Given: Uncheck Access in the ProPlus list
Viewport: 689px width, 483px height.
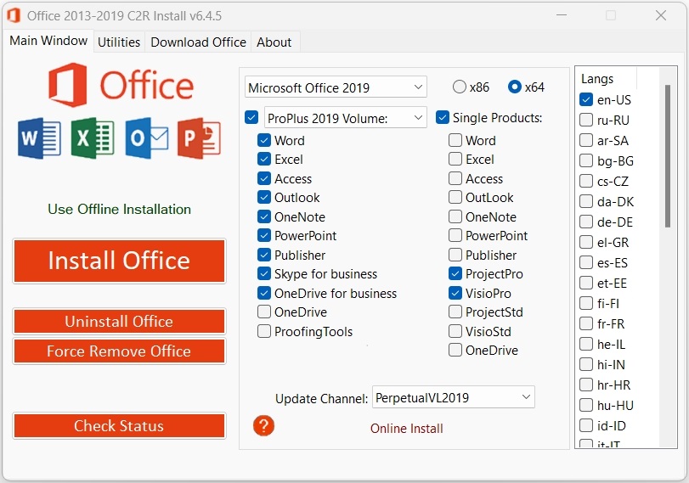Looking at the screenshot, I should click(x=263, y=179).
